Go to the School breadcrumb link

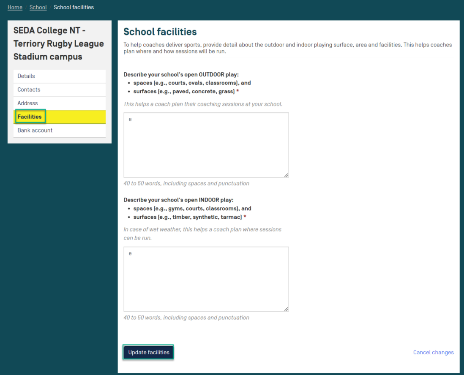click(38, 8)
